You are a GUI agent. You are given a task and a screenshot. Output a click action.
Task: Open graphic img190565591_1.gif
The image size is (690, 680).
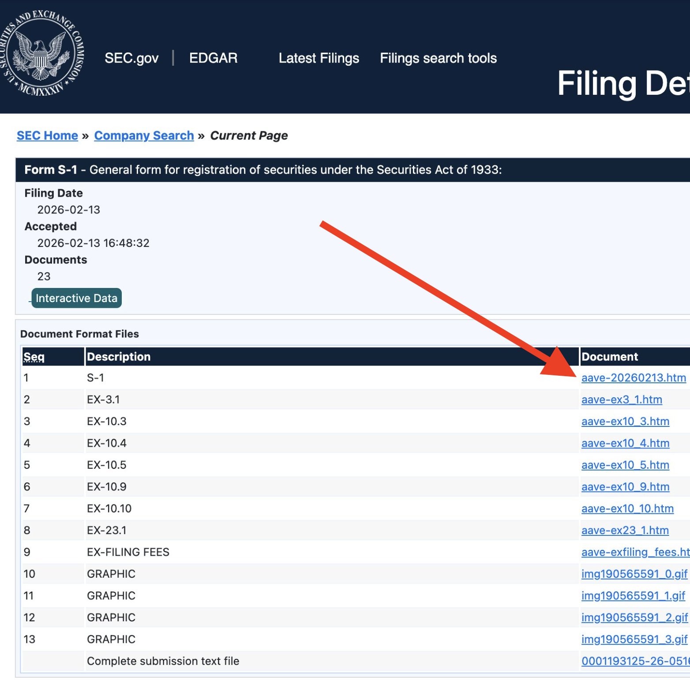(x=633, y=596)
